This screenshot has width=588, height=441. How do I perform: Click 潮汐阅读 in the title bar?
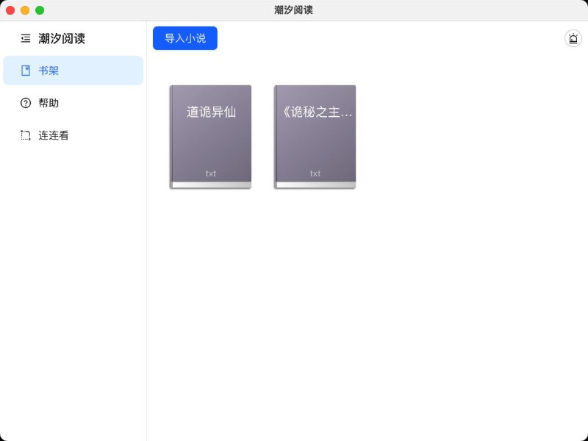point(294,10)
